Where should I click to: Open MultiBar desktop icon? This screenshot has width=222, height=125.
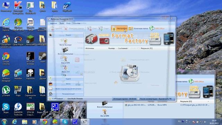coord(18,74)
